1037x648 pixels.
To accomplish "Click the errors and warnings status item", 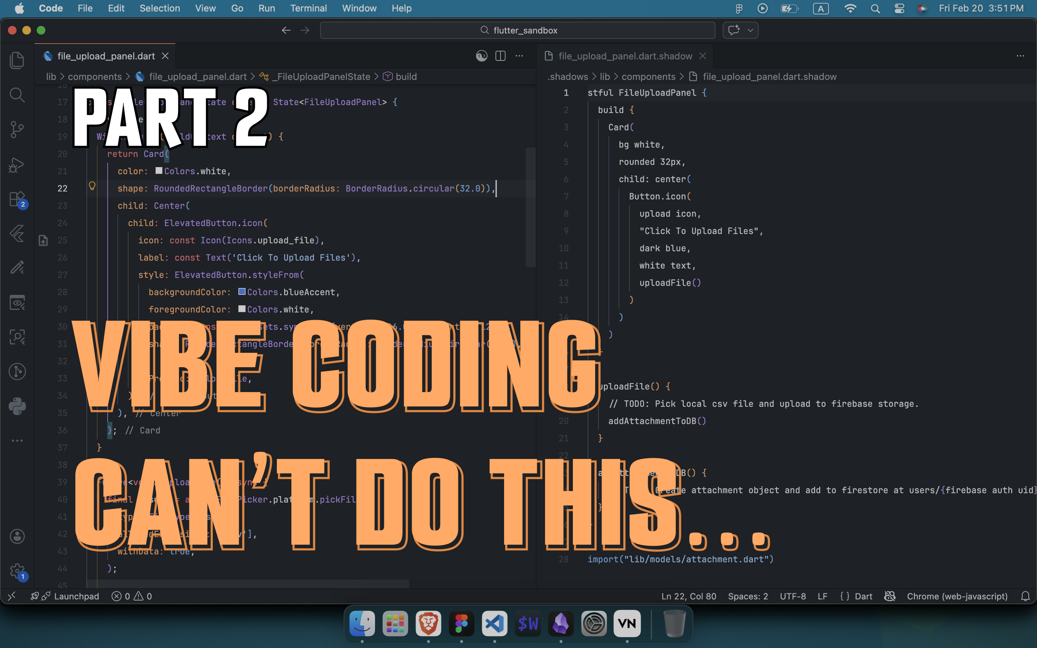I will (x=131, y=596).
